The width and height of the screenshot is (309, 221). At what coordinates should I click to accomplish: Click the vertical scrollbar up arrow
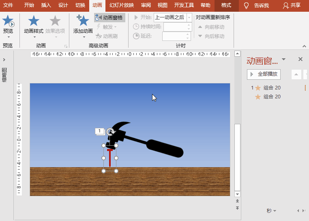(x=238, y=53)
